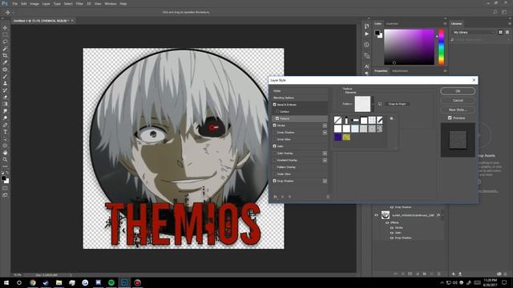Open the Layer menu
Image resolution: width=513 pixels, height=288 pixels.
click(x=46, y=3)
